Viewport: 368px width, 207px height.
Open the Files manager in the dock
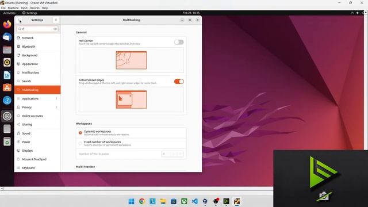(x=7, y=50)
